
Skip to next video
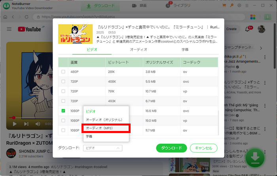26,124
